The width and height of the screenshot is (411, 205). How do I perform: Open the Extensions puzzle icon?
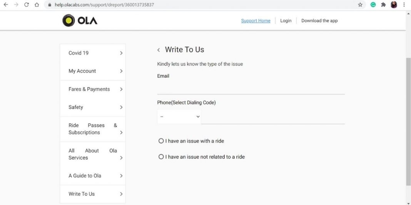pyautogui.click(x=383, y=5)
